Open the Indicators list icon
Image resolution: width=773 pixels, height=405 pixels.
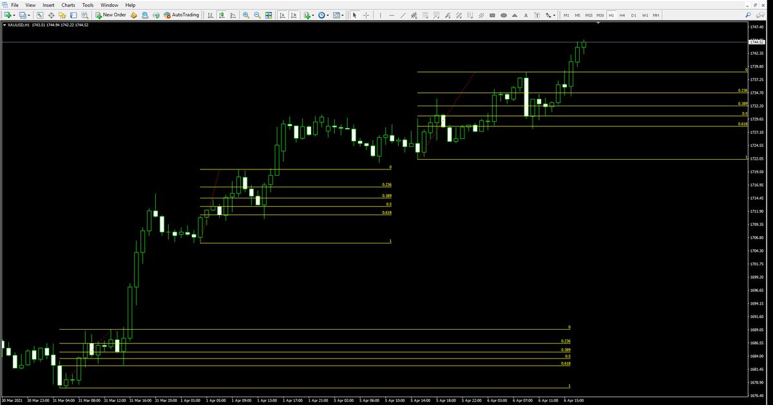[x=307, y=15]
